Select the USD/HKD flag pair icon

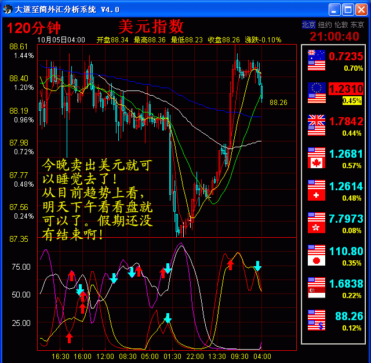coord(317,223)
